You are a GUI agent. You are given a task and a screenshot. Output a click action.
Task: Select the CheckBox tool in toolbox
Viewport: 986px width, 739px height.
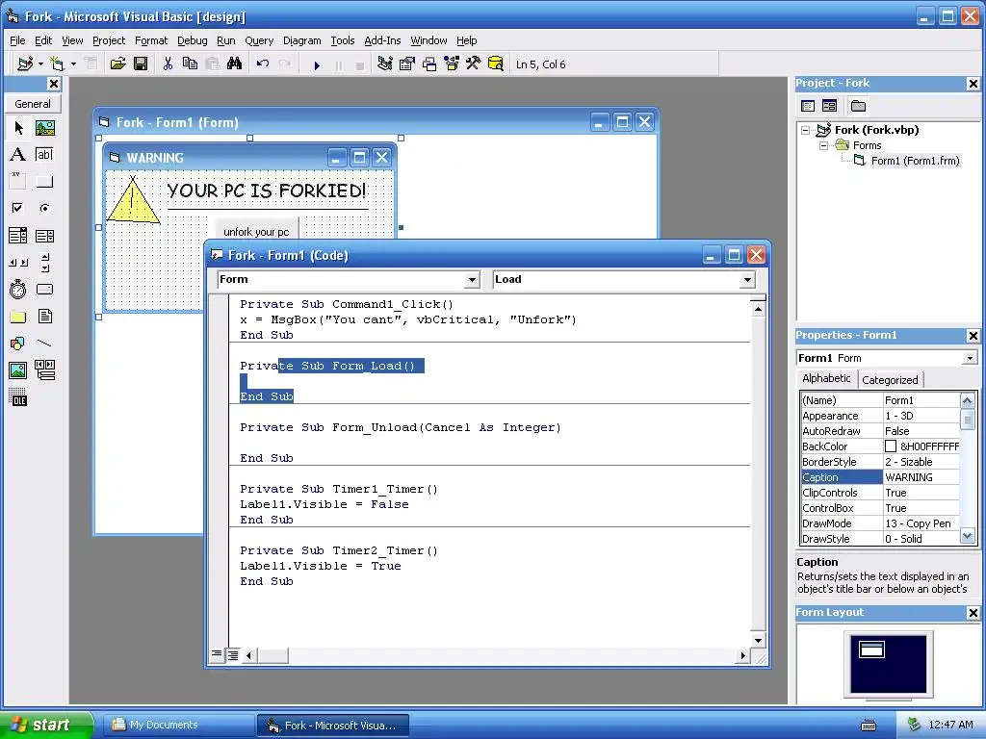tap(18, 208)
